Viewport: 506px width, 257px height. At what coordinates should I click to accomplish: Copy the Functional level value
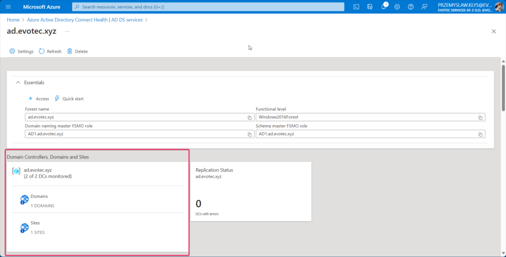click(480, 117)
